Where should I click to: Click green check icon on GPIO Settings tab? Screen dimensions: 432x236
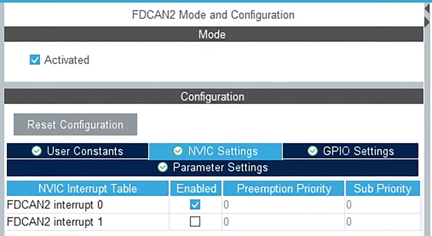click(x=312, y=151)
